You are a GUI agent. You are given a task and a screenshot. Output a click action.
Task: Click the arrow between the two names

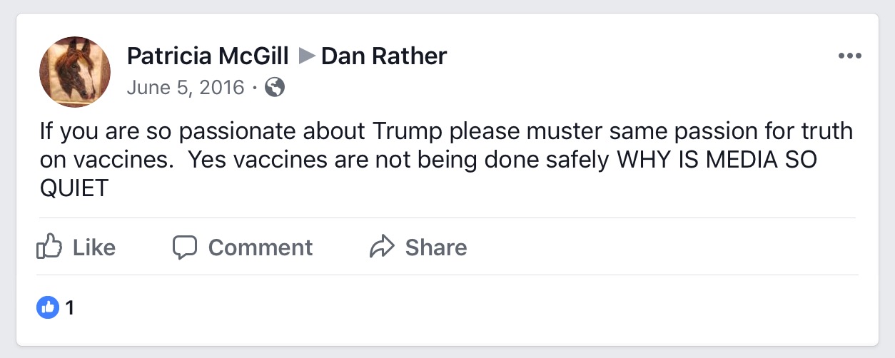coord(307,56)
